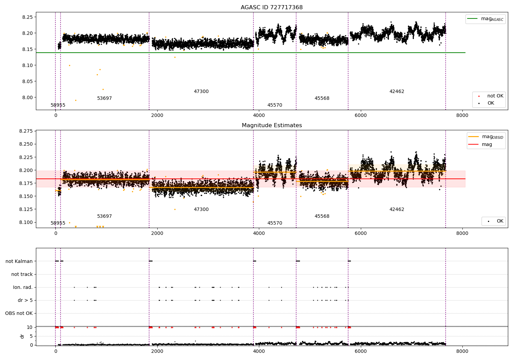
Task: Click obsid label 53697 in top plot
Action: (104, 98)
